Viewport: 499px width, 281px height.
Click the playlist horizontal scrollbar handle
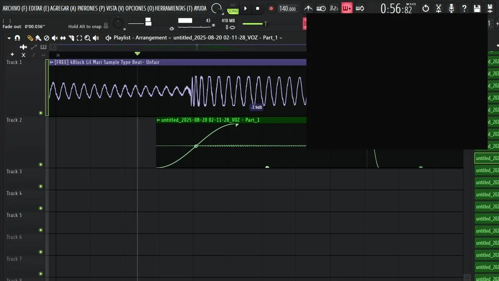(x=196, y=47)
